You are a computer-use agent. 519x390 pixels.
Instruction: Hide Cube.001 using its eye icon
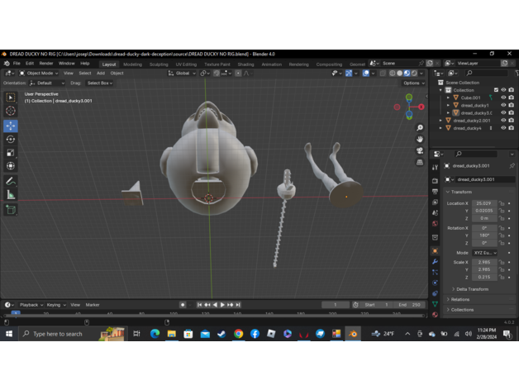(503, 97)
